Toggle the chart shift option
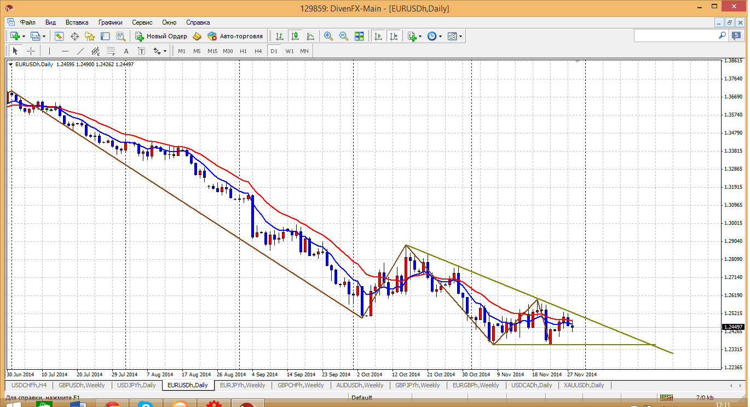 pos(394,36)
